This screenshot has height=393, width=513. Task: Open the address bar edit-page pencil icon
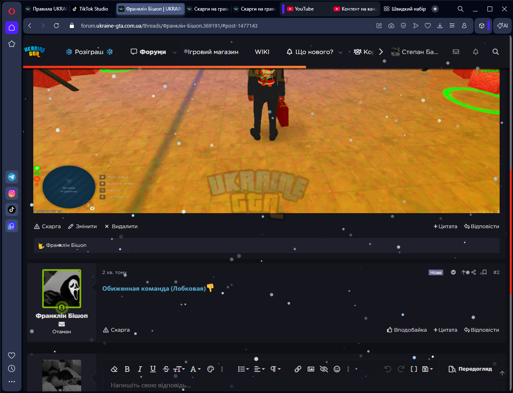379,26
